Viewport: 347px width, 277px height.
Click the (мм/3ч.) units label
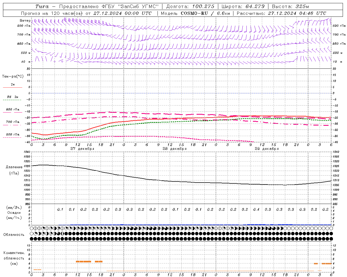point(14,207)
